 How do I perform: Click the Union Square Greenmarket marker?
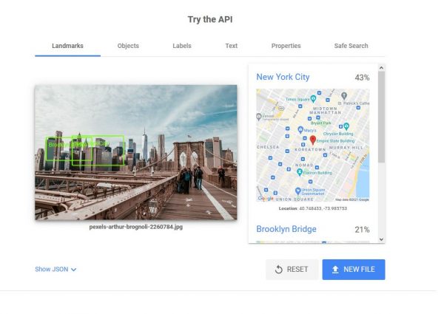pyautogui.click(x=297, y=191)
